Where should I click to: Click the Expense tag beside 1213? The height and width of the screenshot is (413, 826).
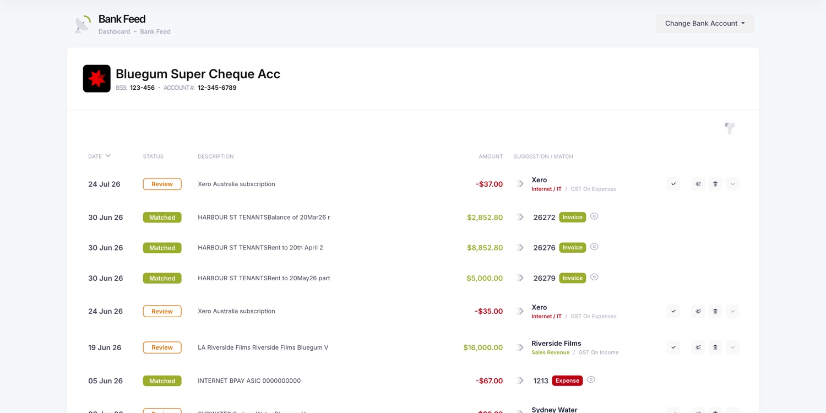click(x=567, y=381)
